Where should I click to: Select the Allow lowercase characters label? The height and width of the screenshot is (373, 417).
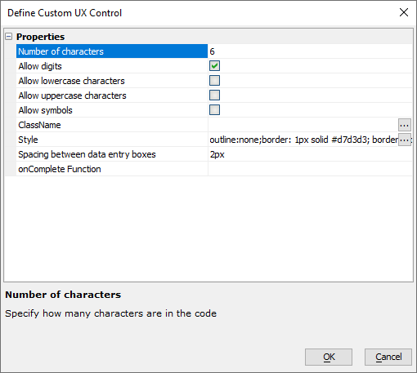point(71,81)
